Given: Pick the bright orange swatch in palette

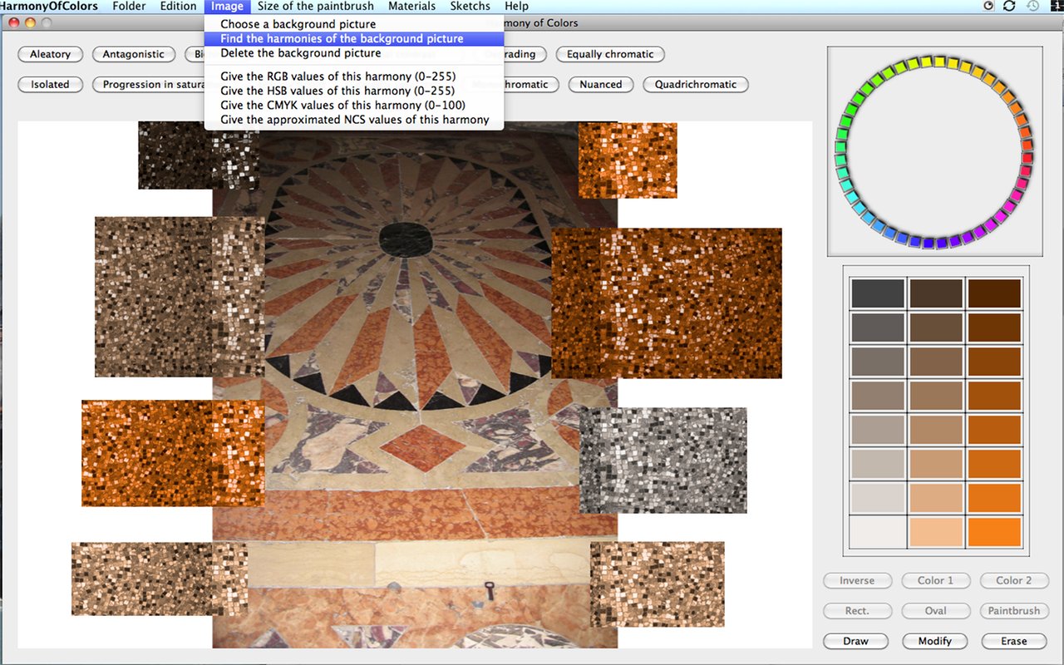Looking at the screenshot, I should [994, 532].
